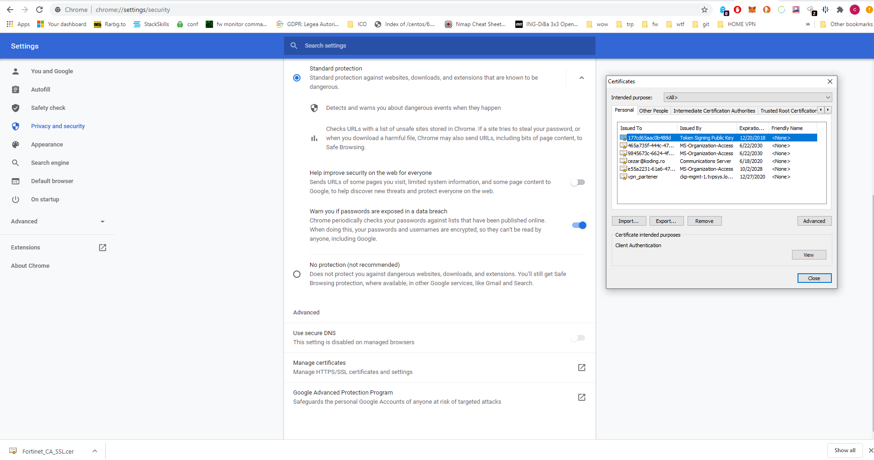Viewport: 874px width, 460px height.
Task: Open the Safety check settings section
Action: pyautogui.click(x=48, y=108)
